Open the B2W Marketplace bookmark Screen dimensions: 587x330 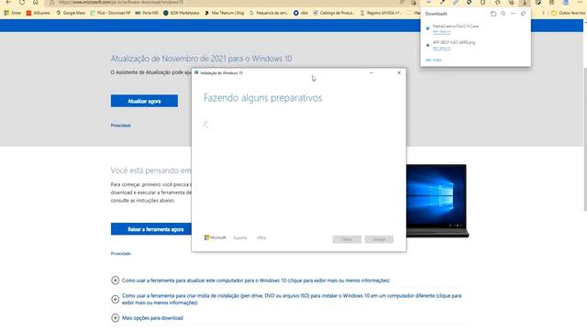click(182, 13)
